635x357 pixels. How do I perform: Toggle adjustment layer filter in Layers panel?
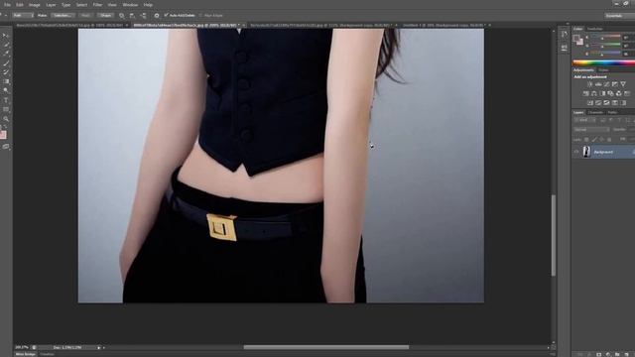click(611, 120)
